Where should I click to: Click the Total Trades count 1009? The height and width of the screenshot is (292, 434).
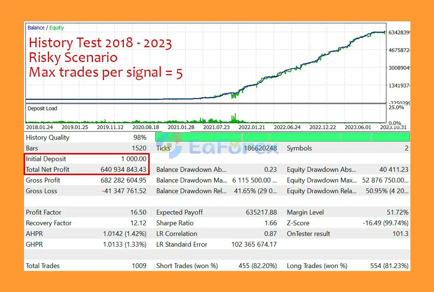click(x=139, y=266)
